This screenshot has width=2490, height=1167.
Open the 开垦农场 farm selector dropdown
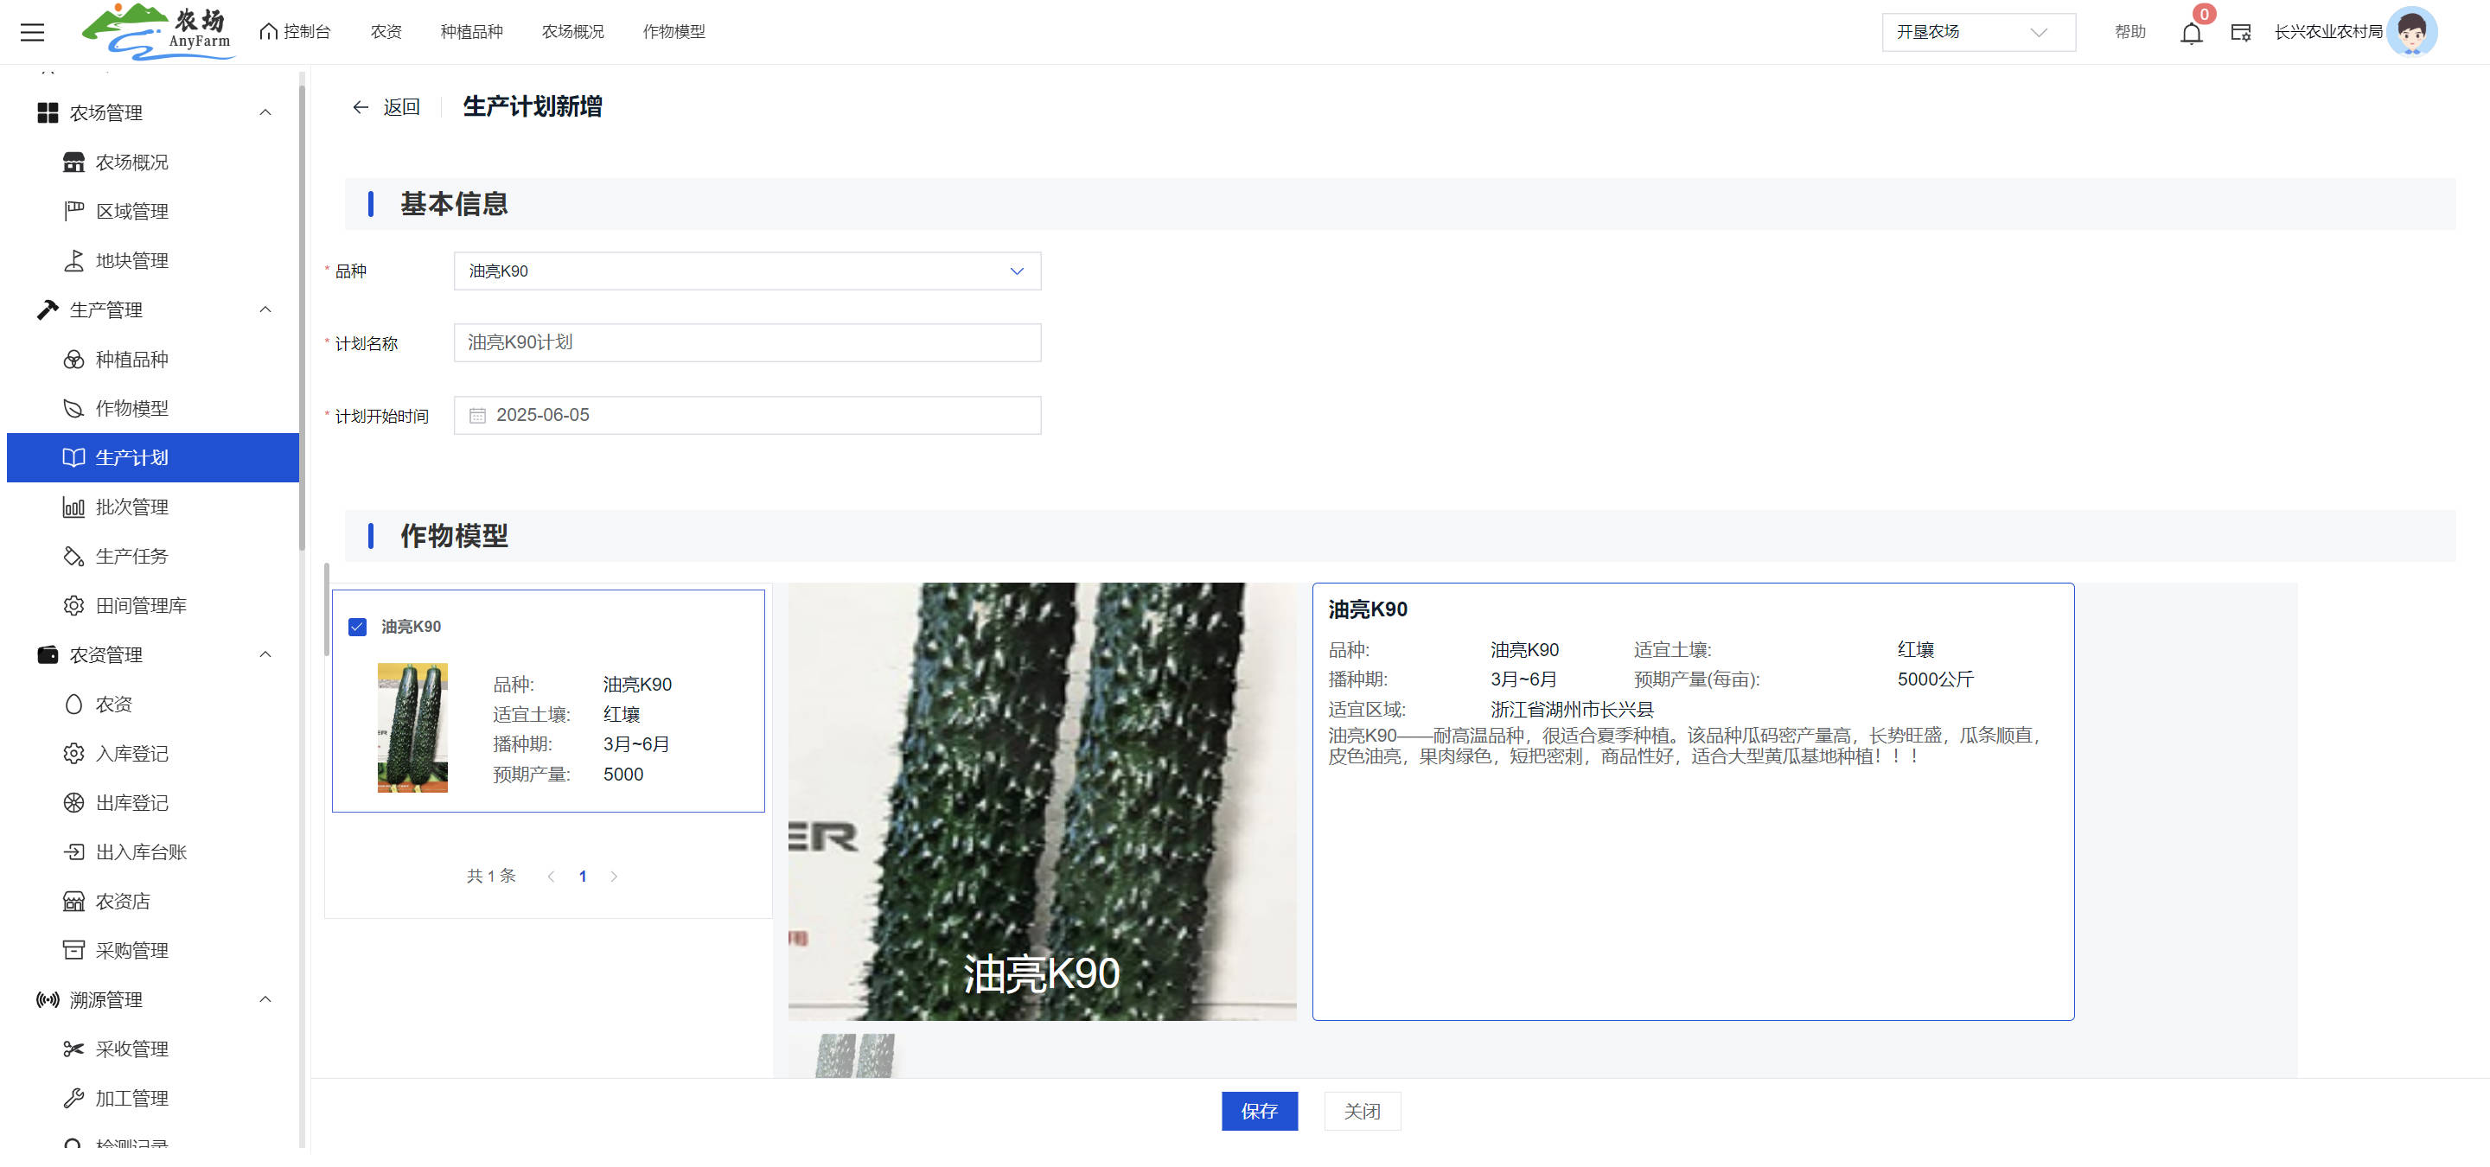click(1976, 32)
